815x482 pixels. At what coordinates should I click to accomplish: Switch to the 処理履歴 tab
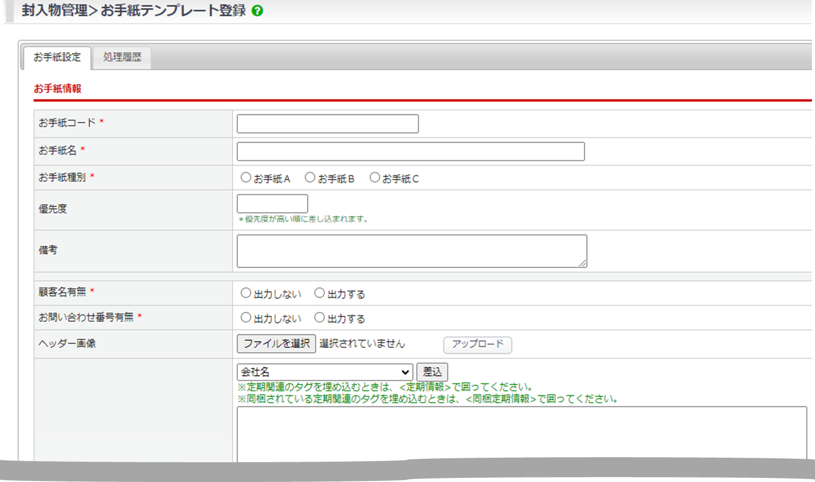(x=122, y=57)
